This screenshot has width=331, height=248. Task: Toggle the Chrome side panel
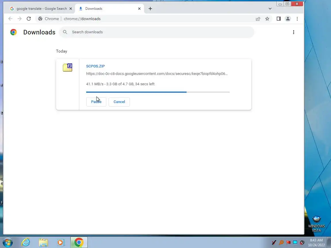point(279,19)
